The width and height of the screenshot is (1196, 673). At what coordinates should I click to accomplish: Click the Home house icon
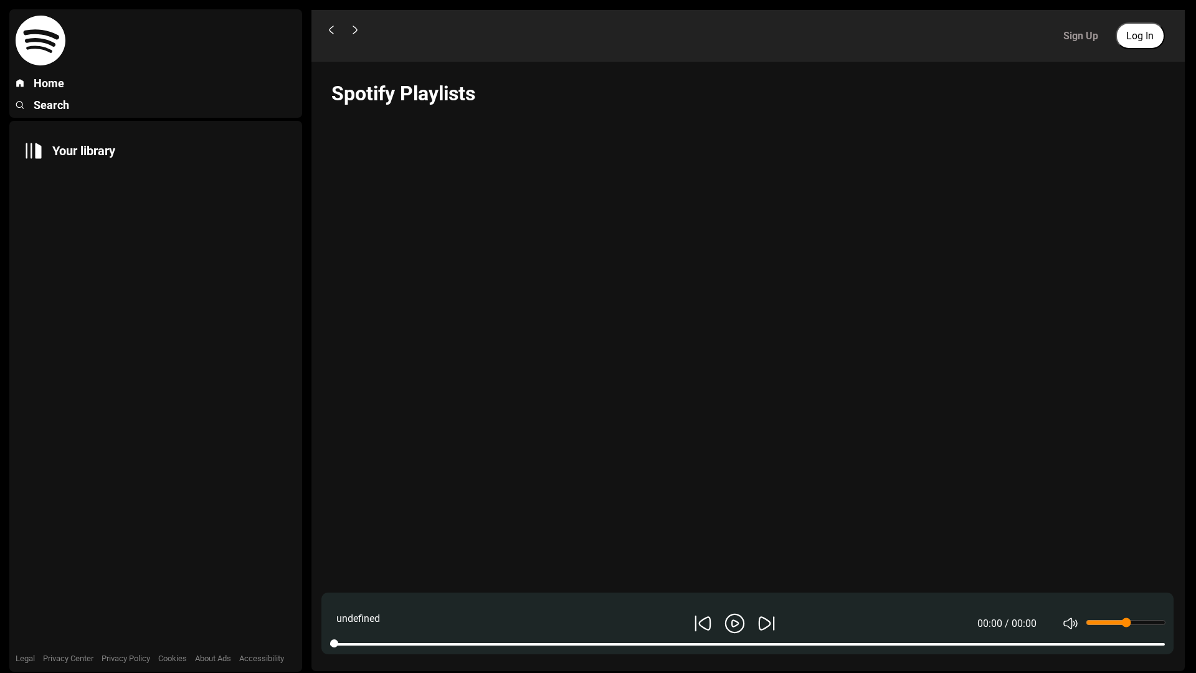[20, 83]
